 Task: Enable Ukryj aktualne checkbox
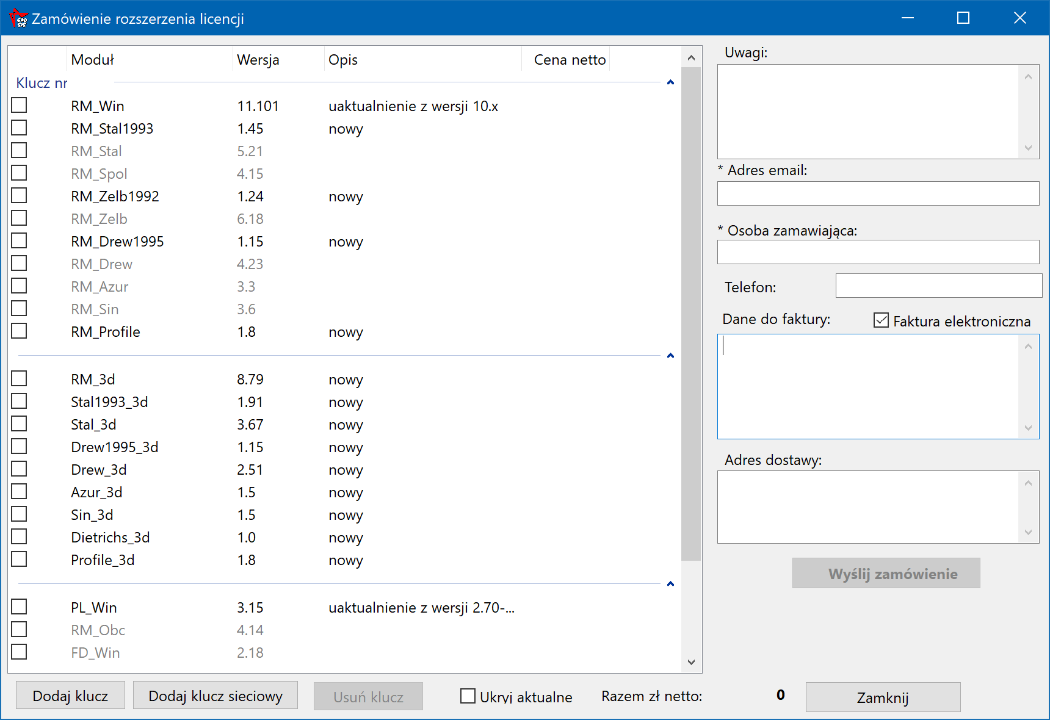[468, 696]
